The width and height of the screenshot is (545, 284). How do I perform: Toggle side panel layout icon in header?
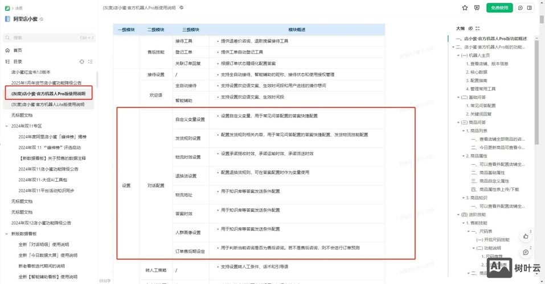pos(530,7)
